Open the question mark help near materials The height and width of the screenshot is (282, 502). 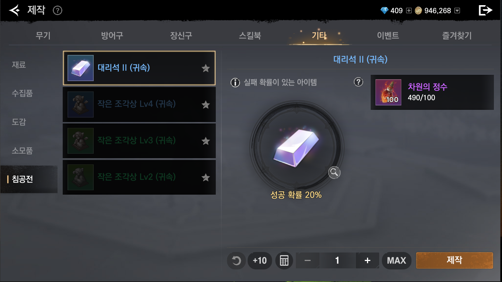coord(359,82)
